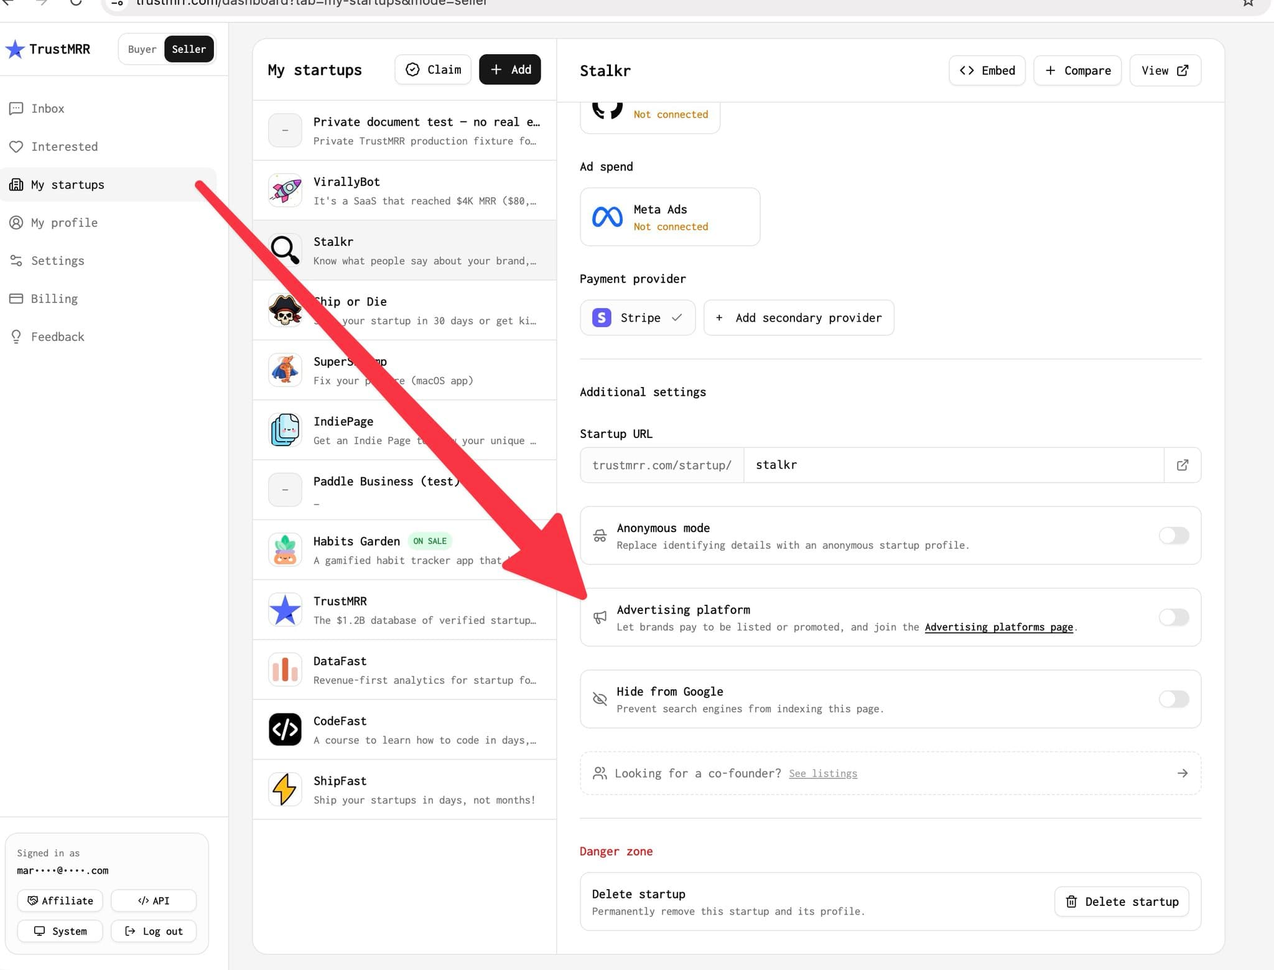This screenshot has height=970, width=1274.
Task: Open startup URL external link icon
Action: (1183, 465)
